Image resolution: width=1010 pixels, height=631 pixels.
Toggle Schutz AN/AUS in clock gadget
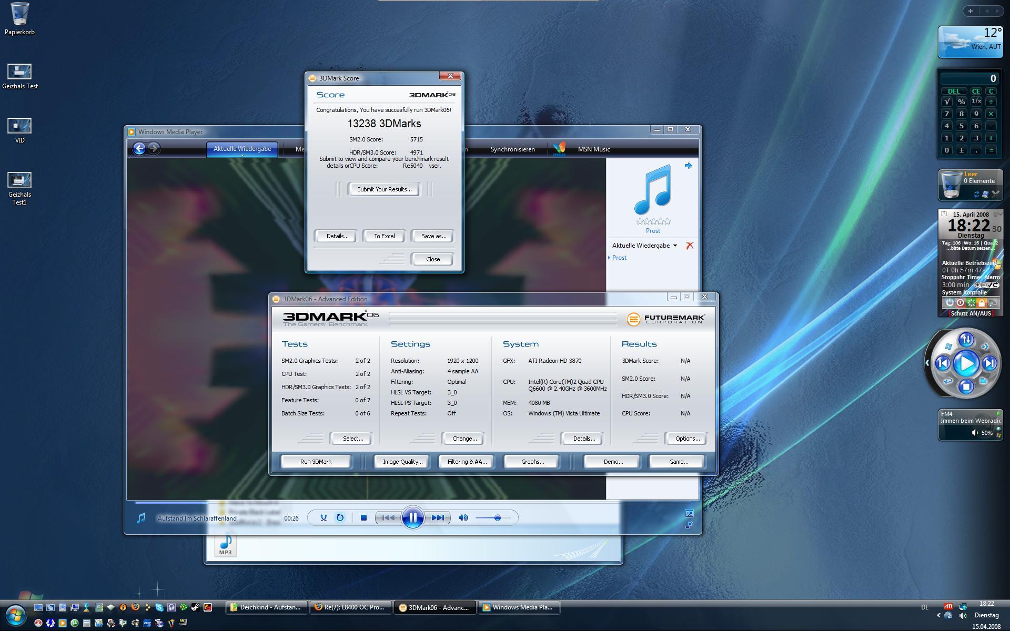point(971,313)
